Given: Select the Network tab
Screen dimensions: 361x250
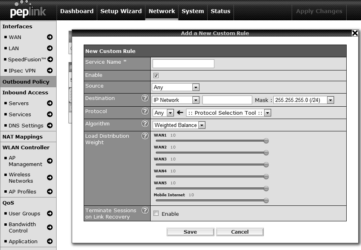Looking at the screenshot, I should point(162,11).
